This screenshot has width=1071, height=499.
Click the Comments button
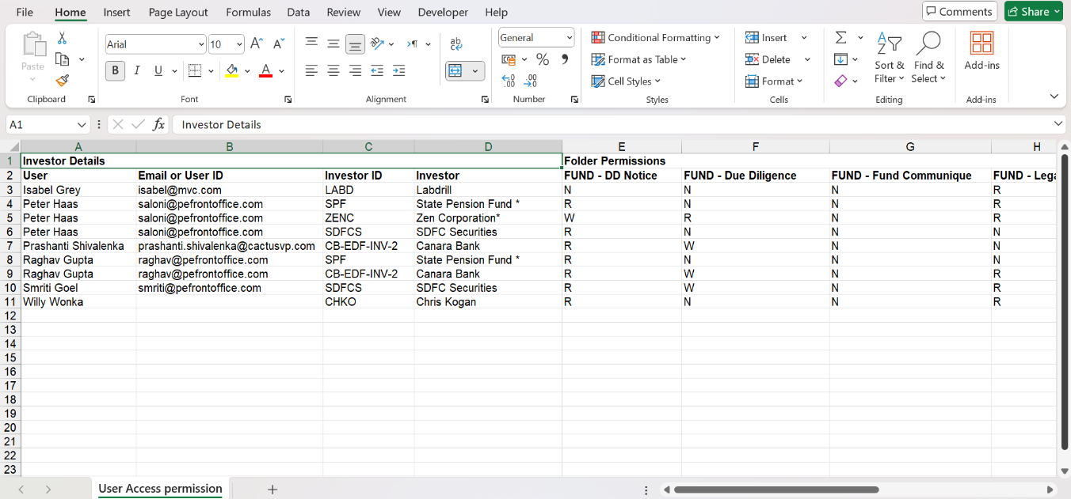click(x=959, y=11)
